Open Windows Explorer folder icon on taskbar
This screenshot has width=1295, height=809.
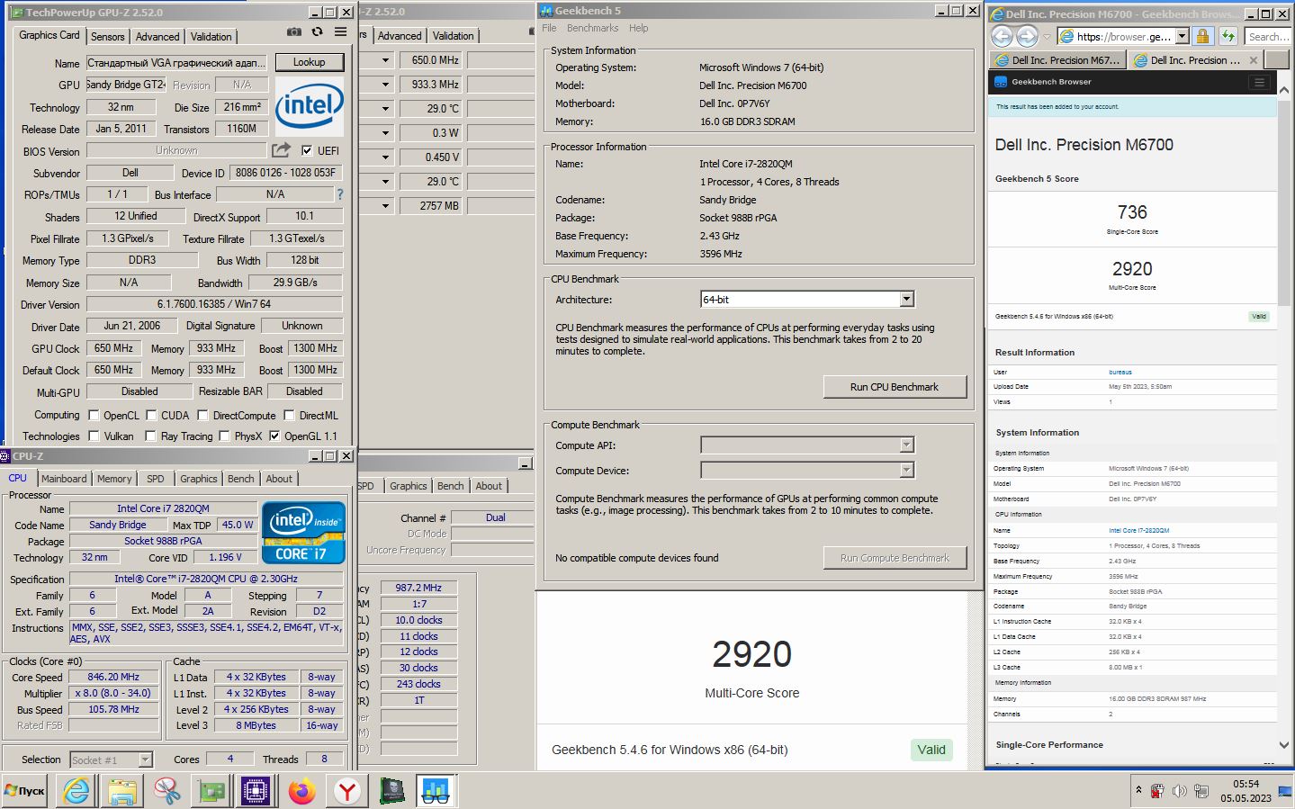(121, 791)
